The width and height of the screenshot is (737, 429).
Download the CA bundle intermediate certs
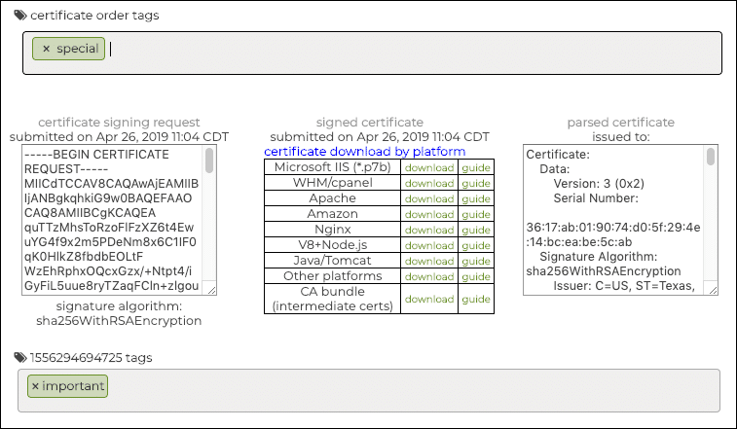pyautogui.click(x=429, y=300)
